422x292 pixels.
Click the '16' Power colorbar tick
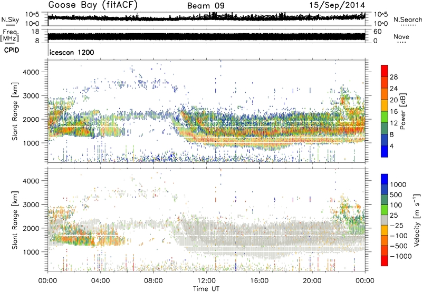394,112
